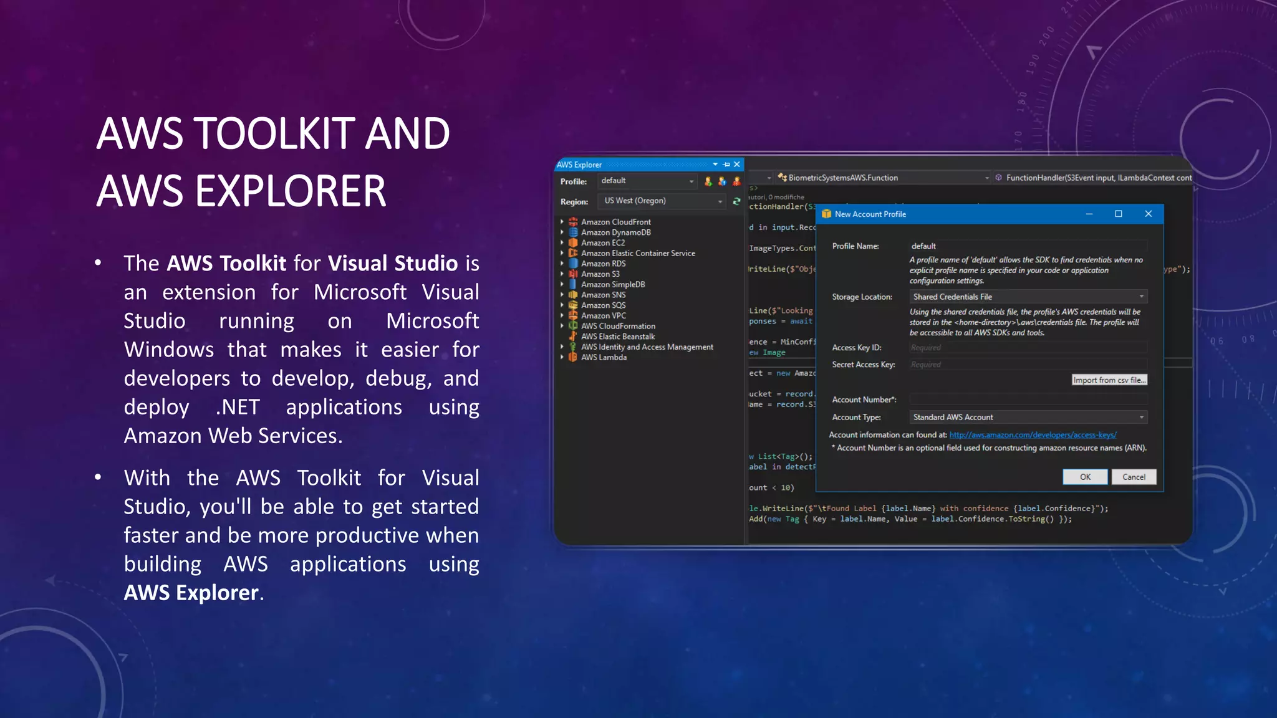Click the add profile icon
The width and height of the screenshot is (1277, 718).
tap(708, 181)
